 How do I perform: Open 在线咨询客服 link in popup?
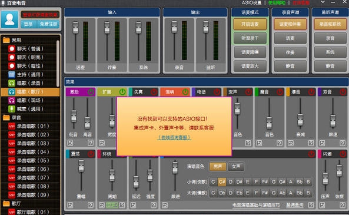click(174, 137)
